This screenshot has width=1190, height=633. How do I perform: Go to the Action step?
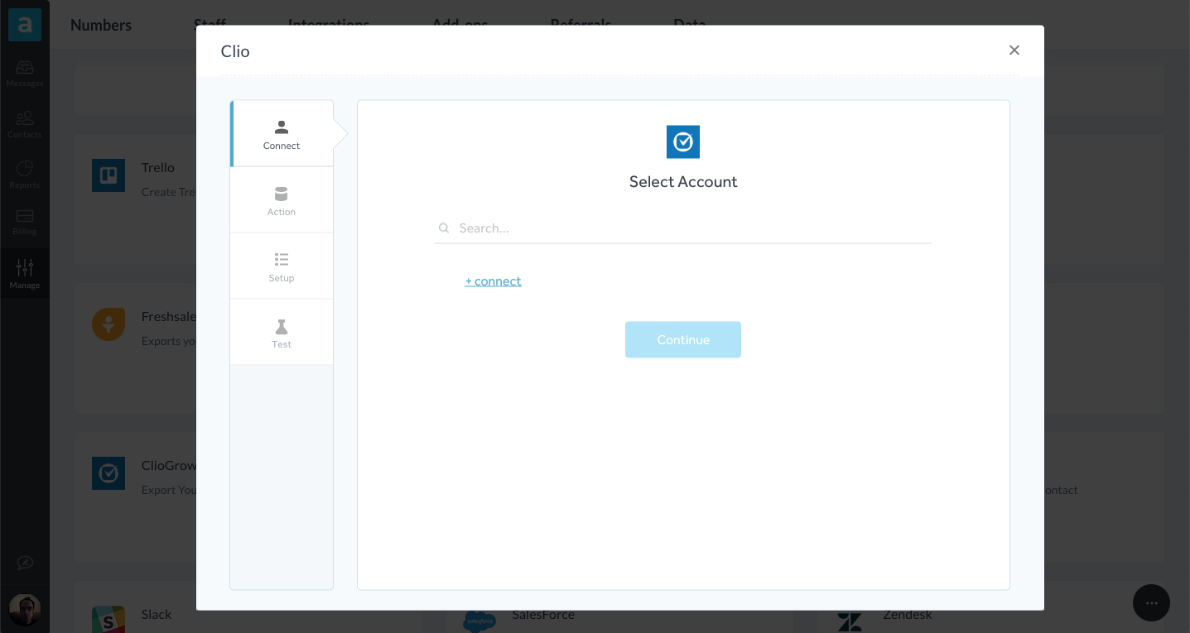click(282, 200)
